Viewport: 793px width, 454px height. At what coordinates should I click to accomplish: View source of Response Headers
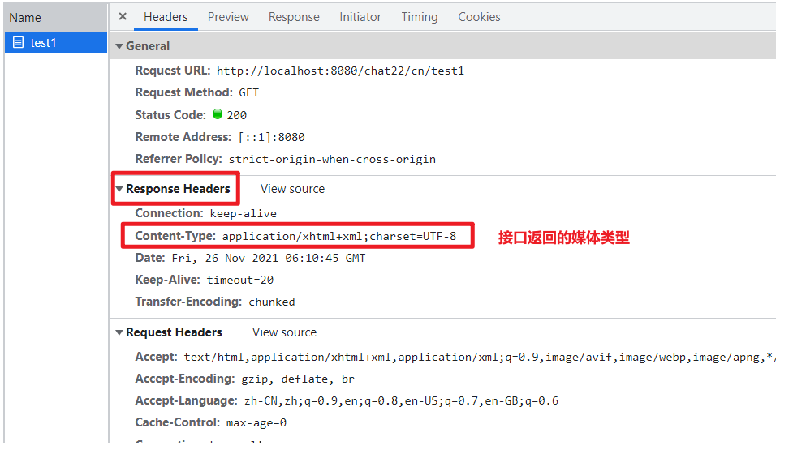pos(292,189)
